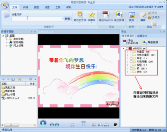This screenshot has width=167, height=132.
Task: Check the 变形矢量图 (13) checkbox
Action: point(131,55)
